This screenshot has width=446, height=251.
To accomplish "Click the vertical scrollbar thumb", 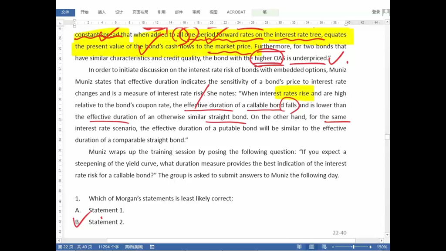I will pos(387,137).
